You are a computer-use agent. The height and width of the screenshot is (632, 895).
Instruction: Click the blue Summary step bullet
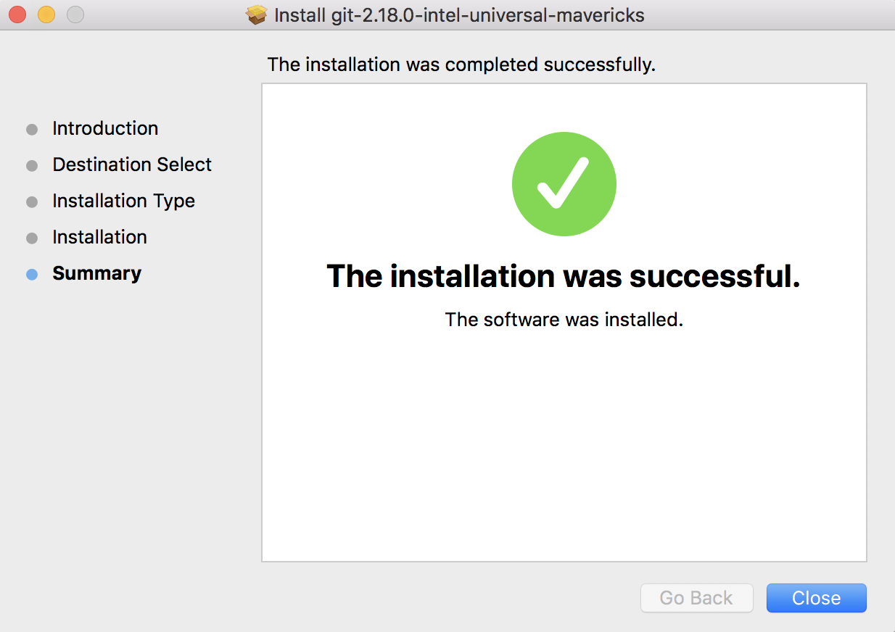coord(32,275)
